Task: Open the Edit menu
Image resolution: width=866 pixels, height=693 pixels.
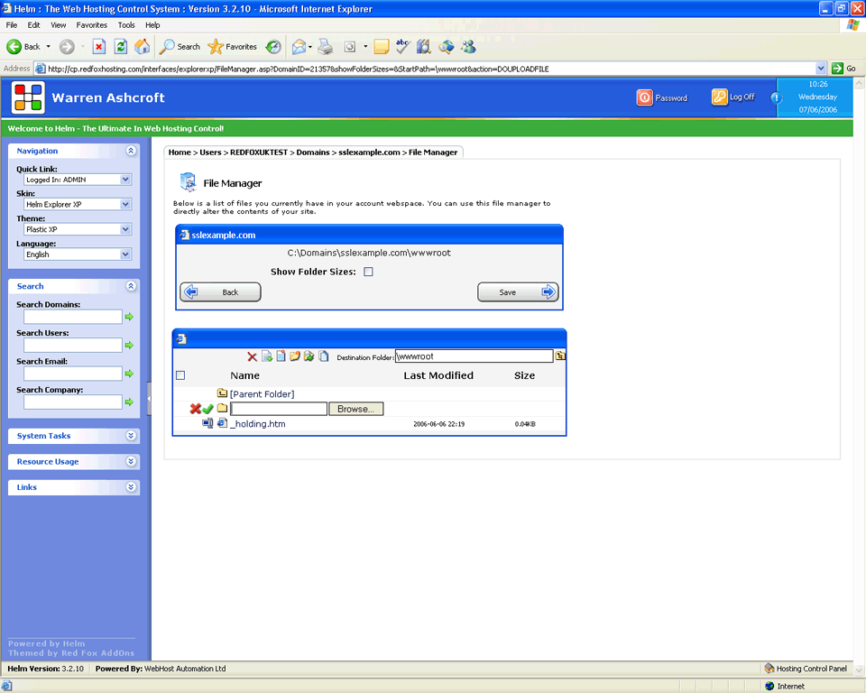Action: 33,25
